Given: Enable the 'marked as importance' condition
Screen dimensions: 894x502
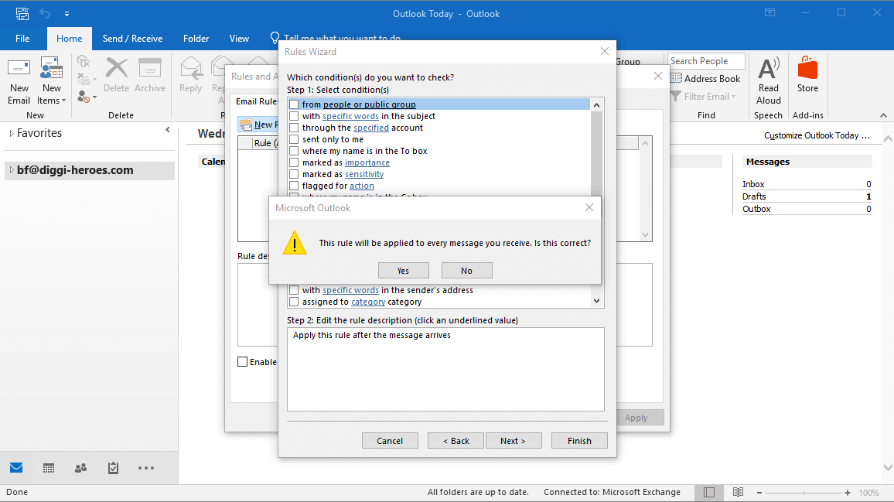Looking at the screenshot, I should 294,162.
